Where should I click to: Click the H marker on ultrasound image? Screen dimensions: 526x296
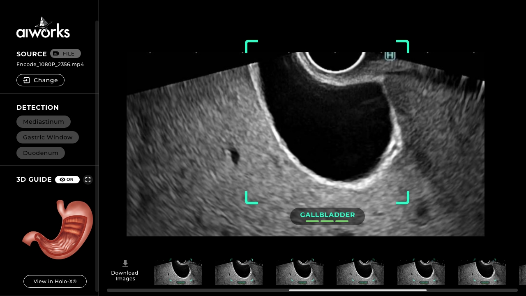[x=390, y=55]
